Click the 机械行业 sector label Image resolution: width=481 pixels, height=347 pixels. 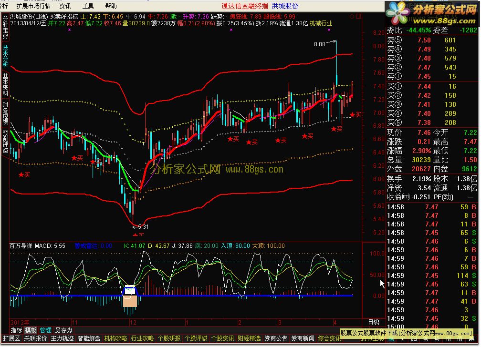tap(321, 23)
